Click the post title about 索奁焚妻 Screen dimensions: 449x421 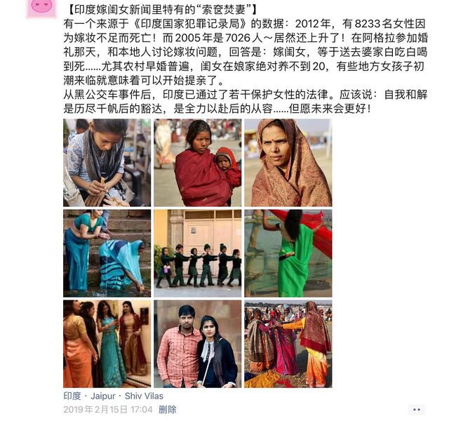click(161, 10)
